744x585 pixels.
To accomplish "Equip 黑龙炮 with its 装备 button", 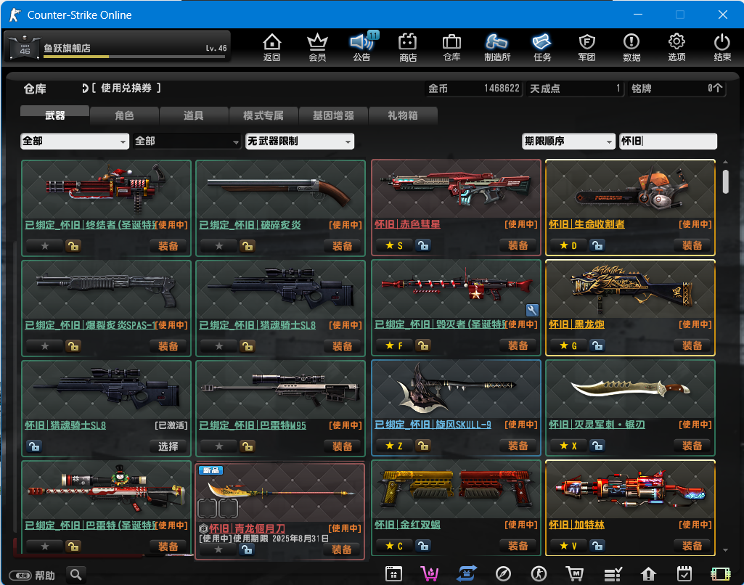I will click(x=692, y=345).
